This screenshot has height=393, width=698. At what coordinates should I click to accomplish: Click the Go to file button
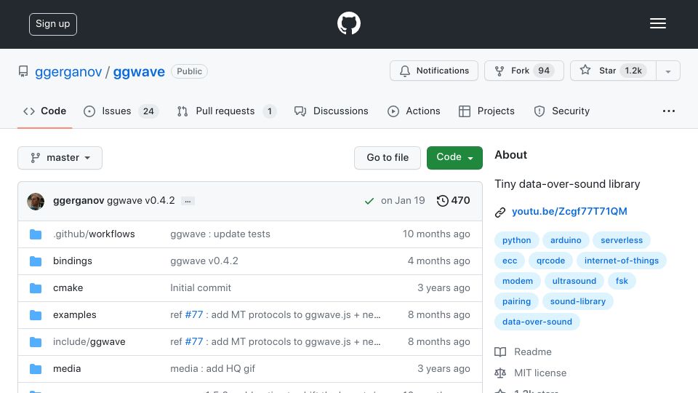tap(388, 158)
